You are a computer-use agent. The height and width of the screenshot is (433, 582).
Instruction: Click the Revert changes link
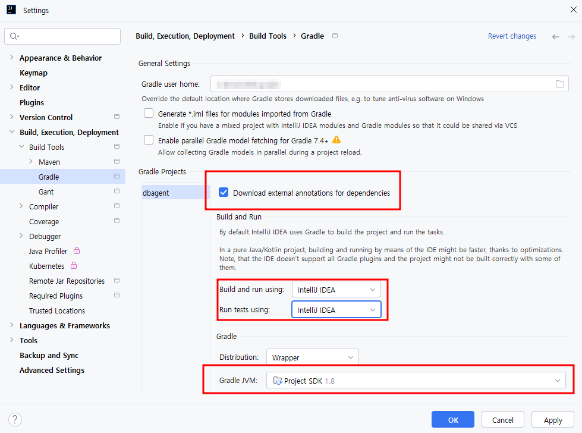(x=512, y=36)
